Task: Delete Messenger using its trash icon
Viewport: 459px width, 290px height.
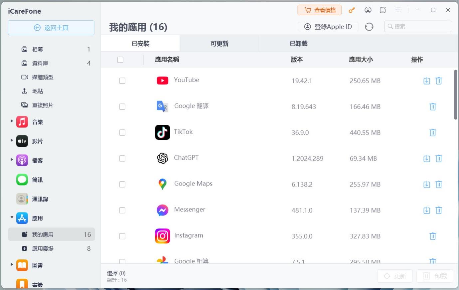Action: point(439,210)
